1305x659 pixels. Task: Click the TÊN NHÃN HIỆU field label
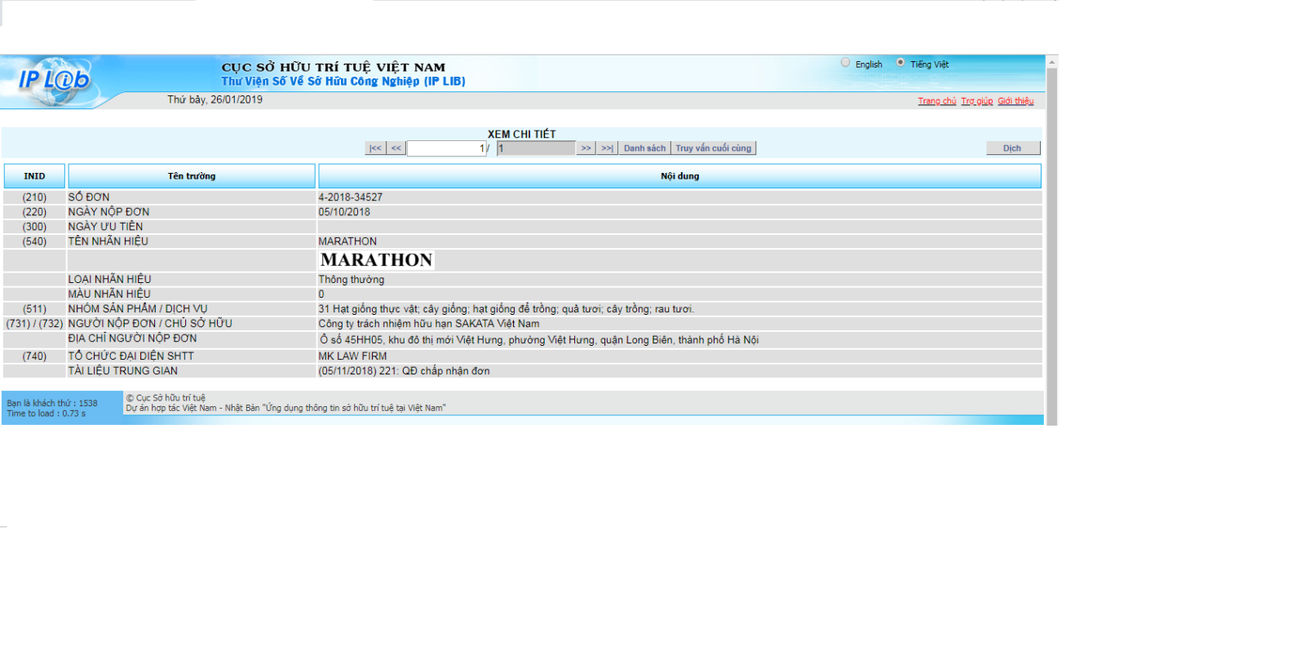pyautogui.click(x=108, y=241)
